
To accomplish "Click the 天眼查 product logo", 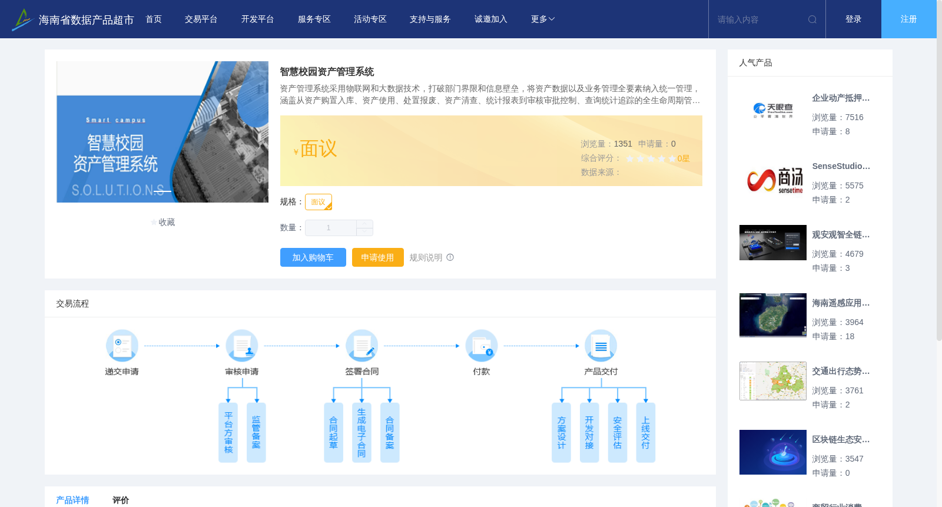I will 773,111.
